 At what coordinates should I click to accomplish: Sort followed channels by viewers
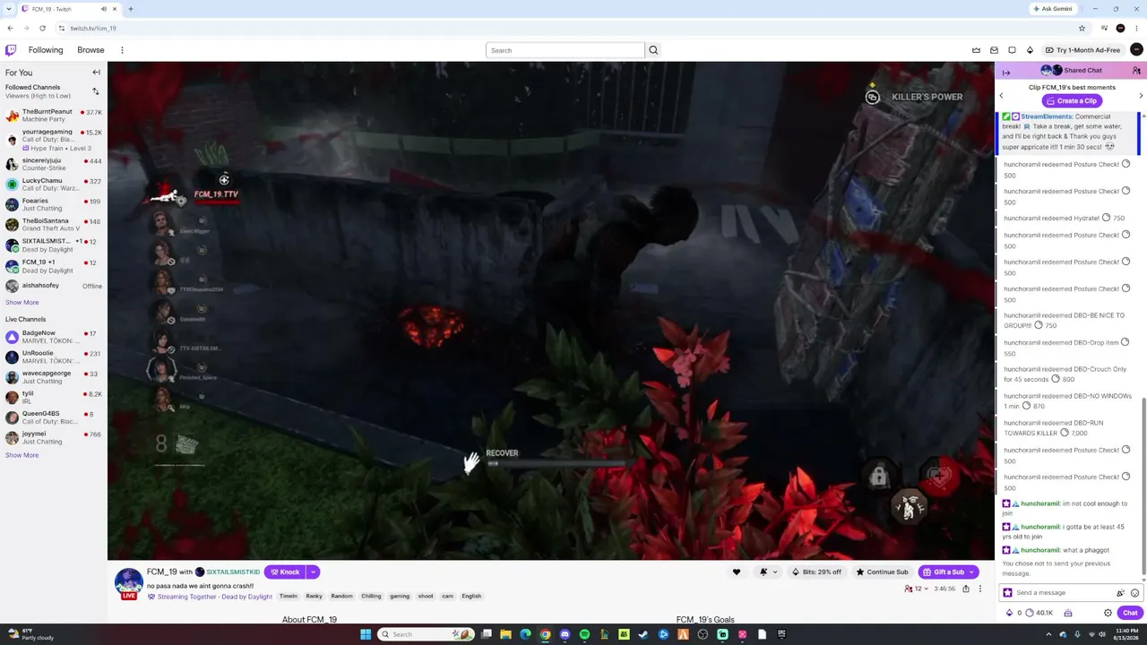point(95,91)
